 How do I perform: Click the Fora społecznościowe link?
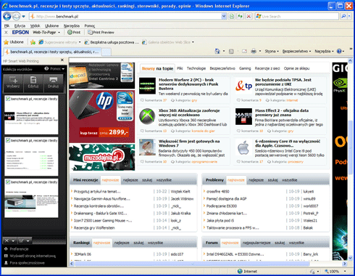click(27, 263)
